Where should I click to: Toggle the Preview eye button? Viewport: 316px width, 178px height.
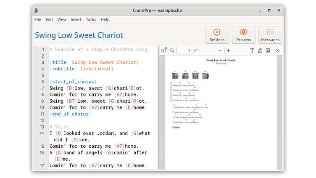(x=243, y=35)
